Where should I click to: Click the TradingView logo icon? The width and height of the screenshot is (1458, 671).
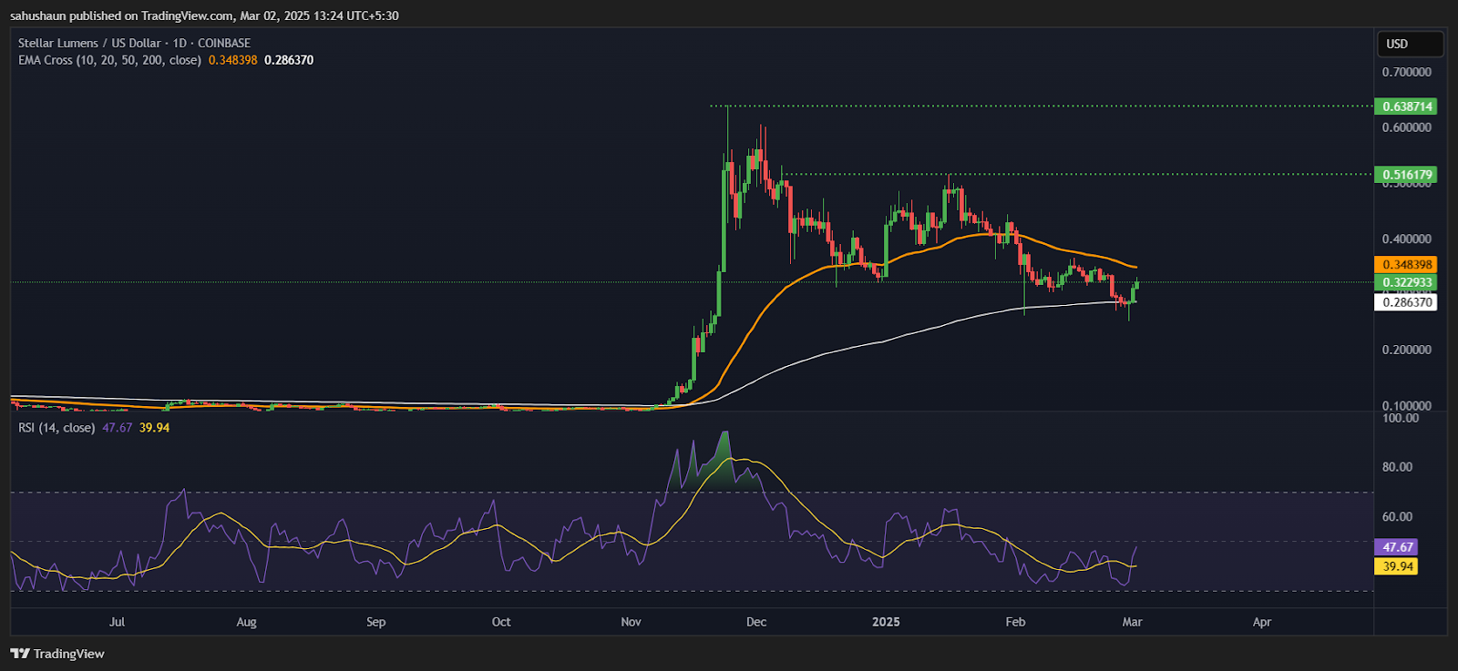(x=19, y=654)
